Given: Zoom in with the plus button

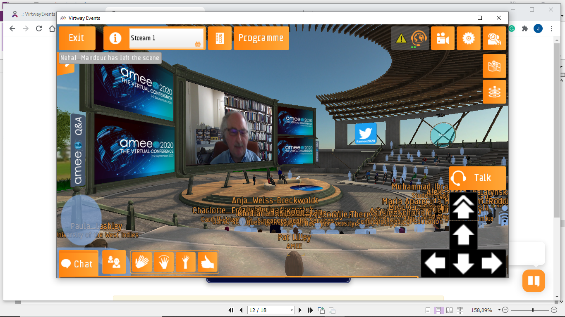Looking at the screenshot, I should 554,310.
